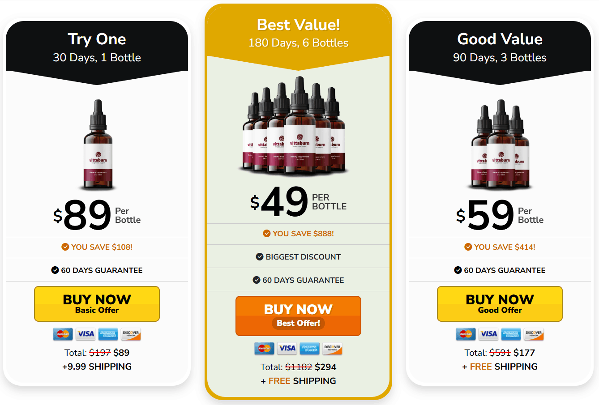Click the $49 per bottle price

[x=298, y=201]
